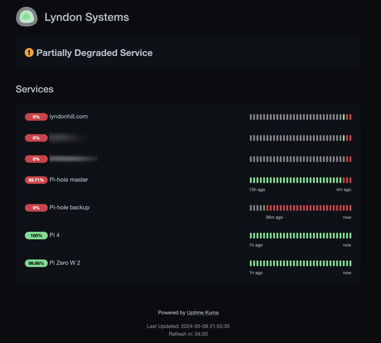Click the first grey heartbeat of Pi-hole backup

(x=251, y=208)
